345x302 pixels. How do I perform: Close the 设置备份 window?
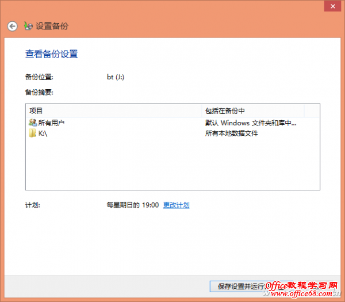pos(333,6)
